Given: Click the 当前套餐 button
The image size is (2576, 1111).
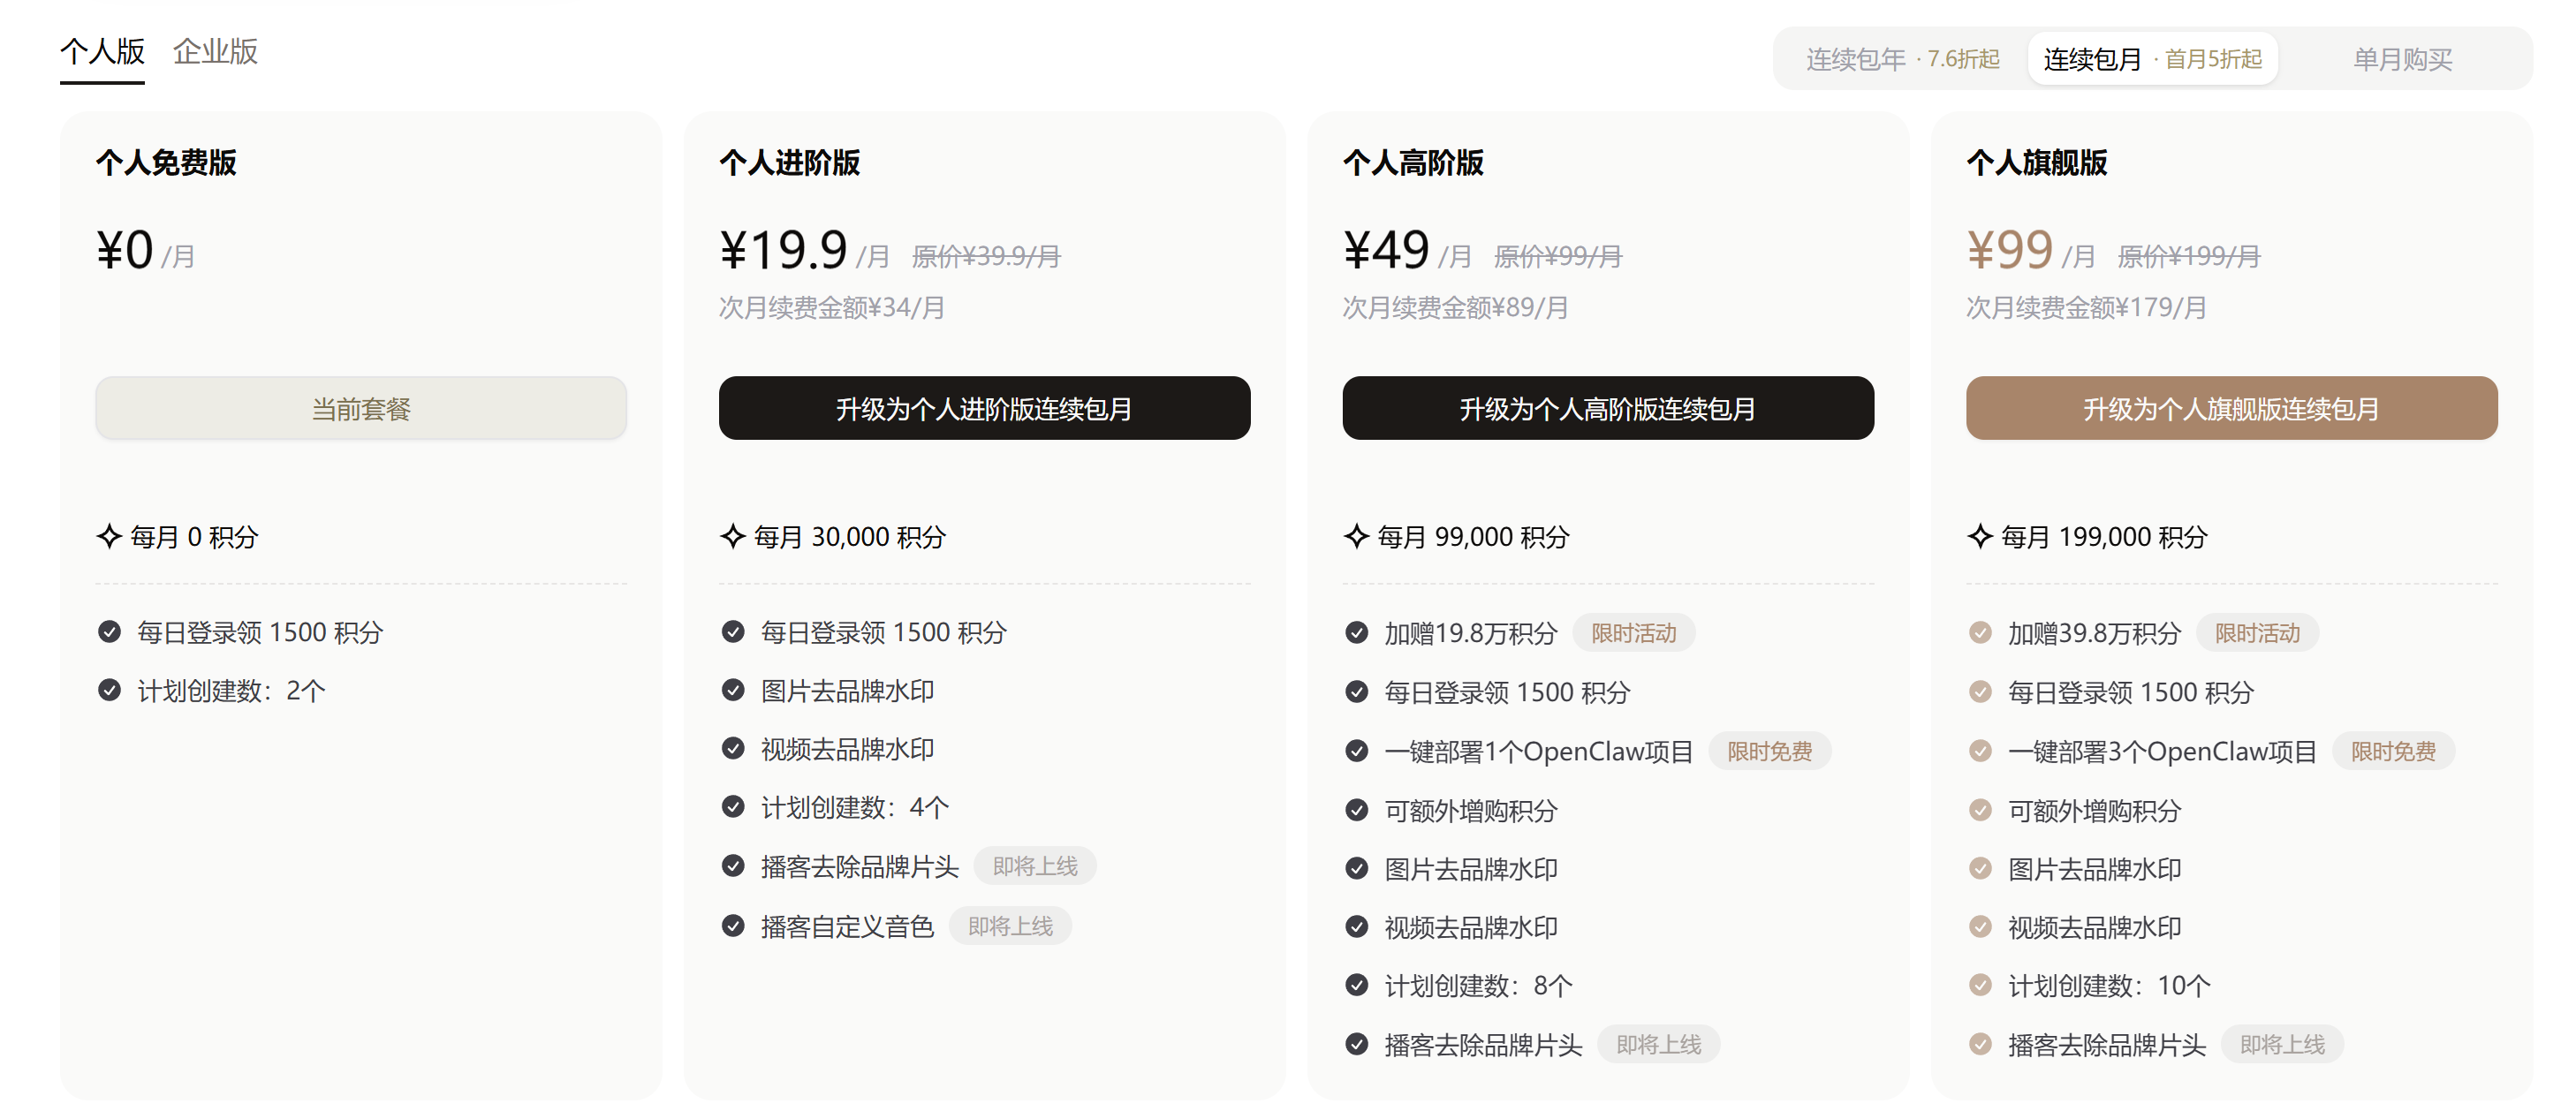Looking at the screenshot, I should [361, 408].
